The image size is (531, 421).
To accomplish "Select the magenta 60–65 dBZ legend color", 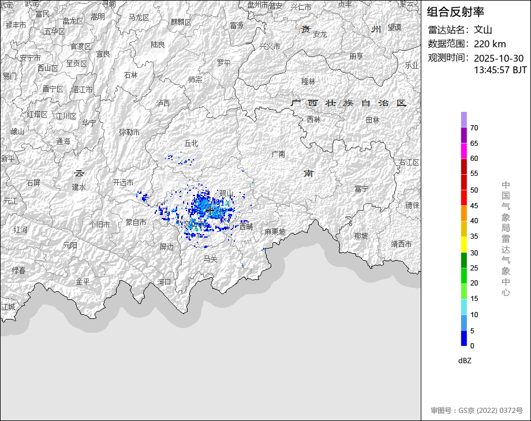I will click(x=463, y=151).
